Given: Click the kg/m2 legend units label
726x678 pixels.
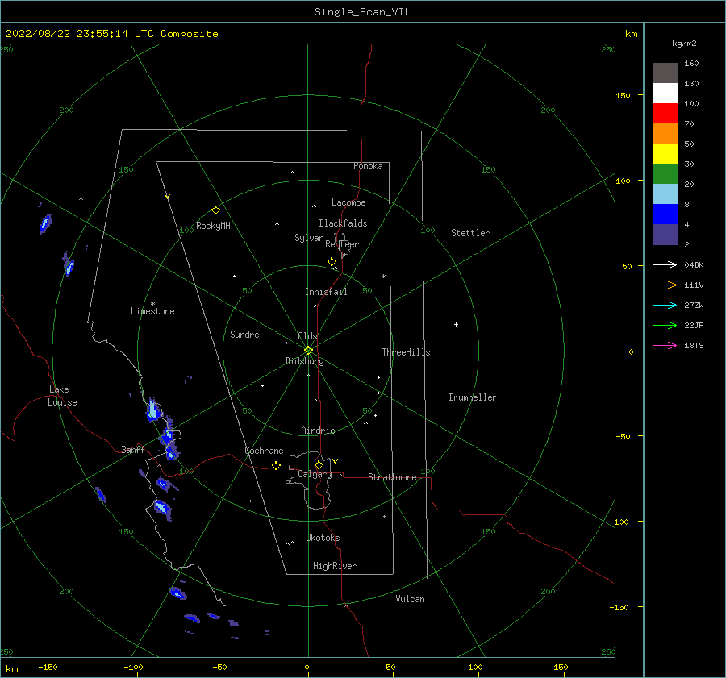Looking at the screenshot, I should coord(684,44).
